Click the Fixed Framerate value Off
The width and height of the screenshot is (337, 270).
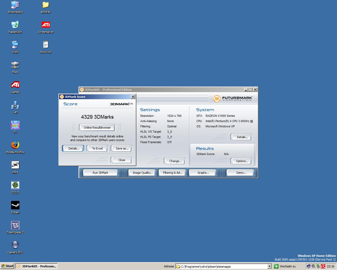click(169, 142)
